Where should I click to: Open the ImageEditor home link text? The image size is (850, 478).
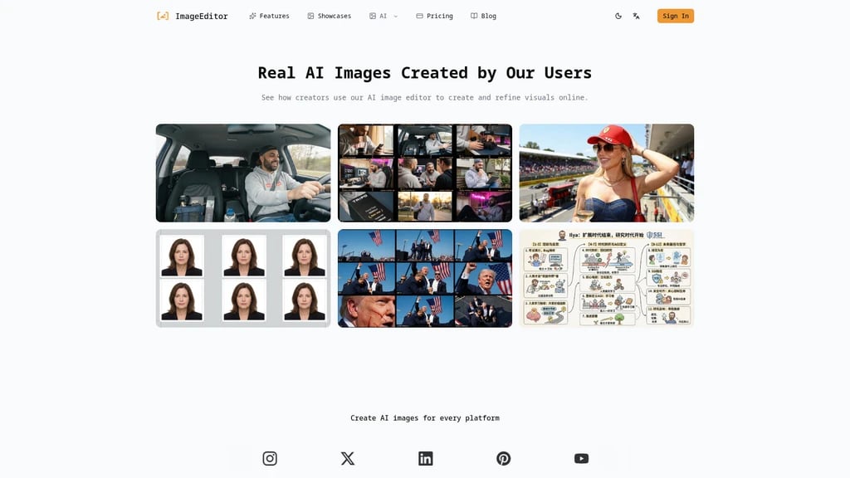pyautogui.click(x=201, y=17)
